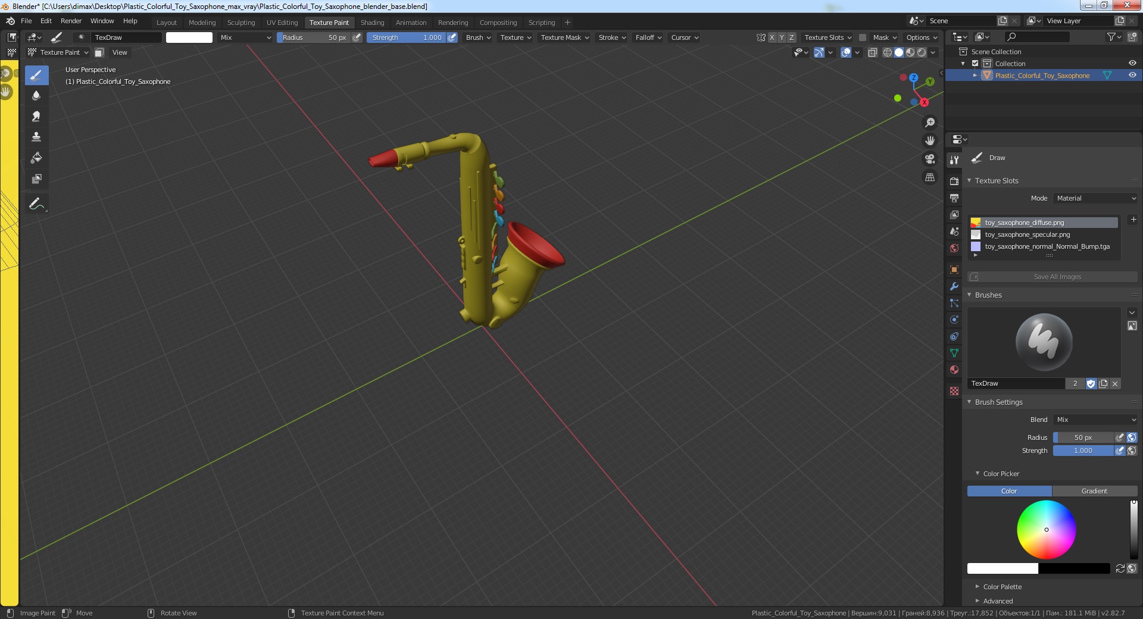Enable the Mask checkbox
Image resolution: width=1143 pixels, height=619 pixels.
coord(862,37)
